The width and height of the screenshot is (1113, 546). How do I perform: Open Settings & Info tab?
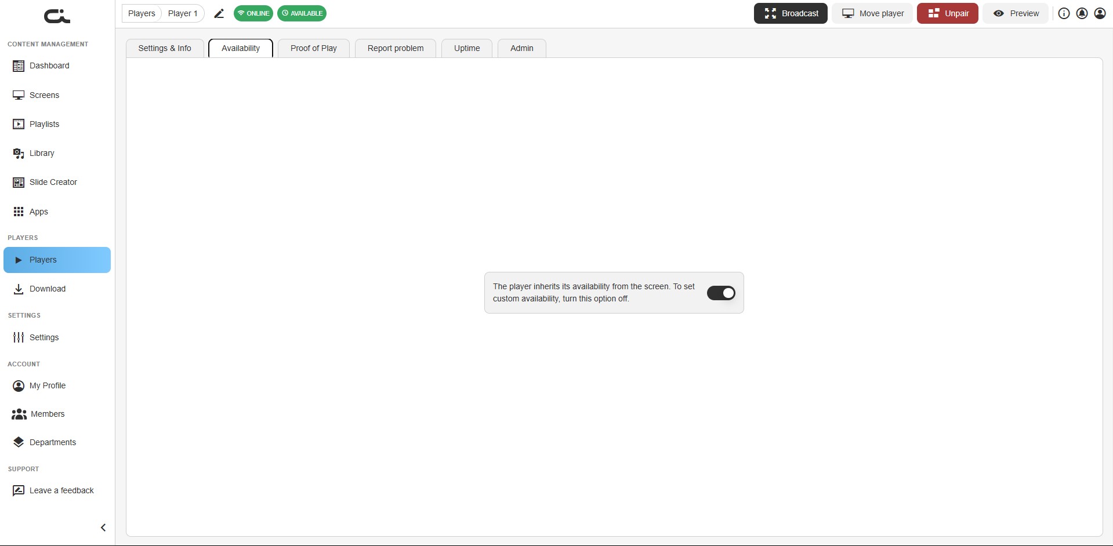tap(165, 48)
